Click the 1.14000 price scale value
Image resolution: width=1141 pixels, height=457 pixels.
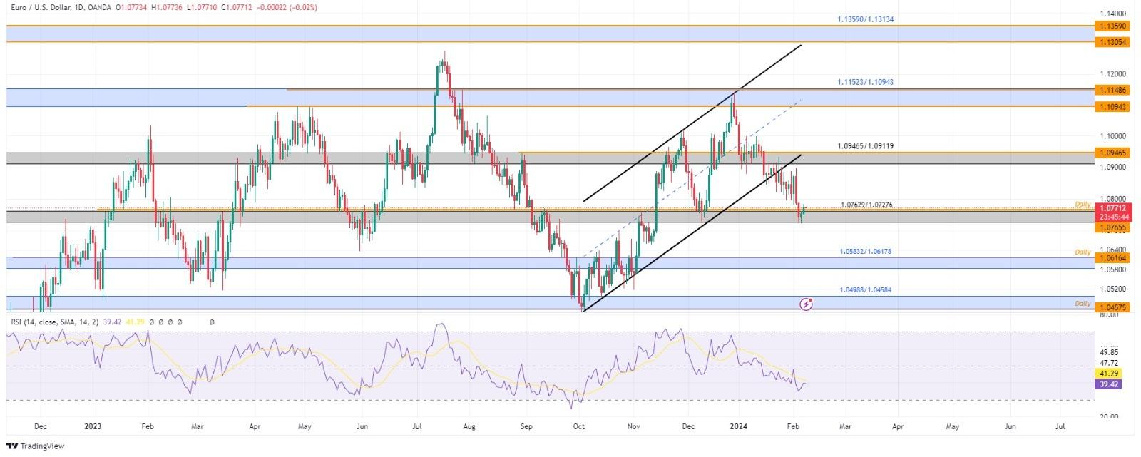point(1112,14)
